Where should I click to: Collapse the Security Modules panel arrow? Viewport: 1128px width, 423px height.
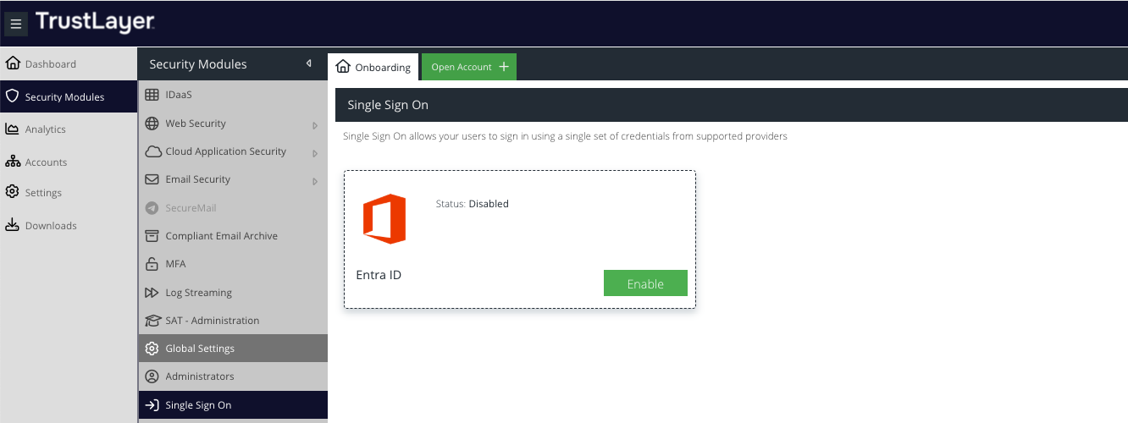point(309,63)
